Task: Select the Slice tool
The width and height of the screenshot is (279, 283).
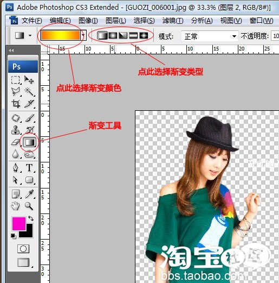Action: 29,104
